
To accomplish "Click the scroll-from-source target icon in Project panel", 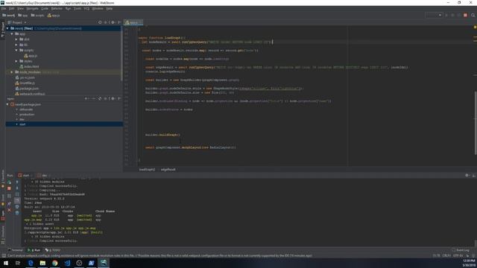I will tap(100, 22).
